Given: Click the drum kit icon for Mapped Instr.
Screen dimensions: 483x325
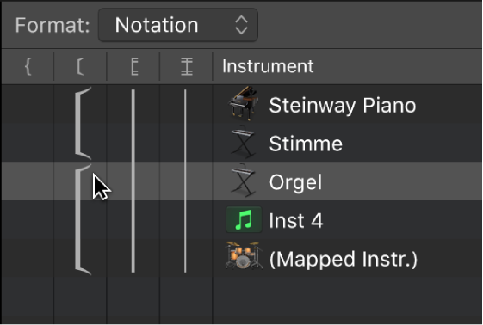Looking at the screenshot, I should click(244, 256).
